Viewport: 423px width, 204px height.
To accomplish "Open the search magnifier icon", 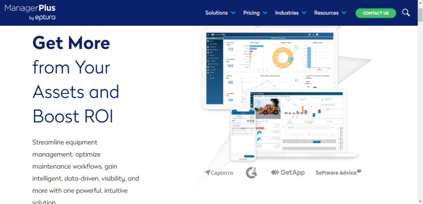I will point(406,13).
